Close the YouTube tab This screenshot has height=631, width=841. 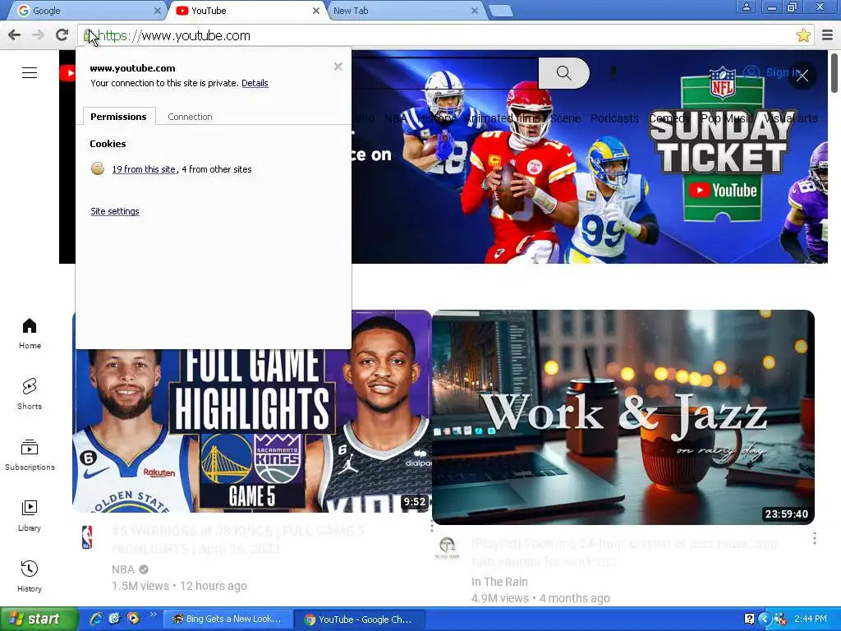[316, 10]
